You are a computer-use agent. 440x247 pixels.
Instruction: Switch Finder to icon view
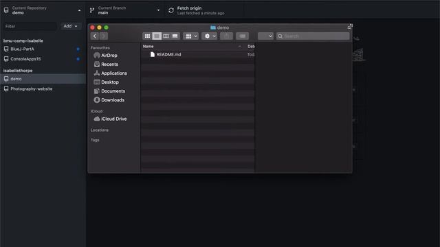coord(147,36)
